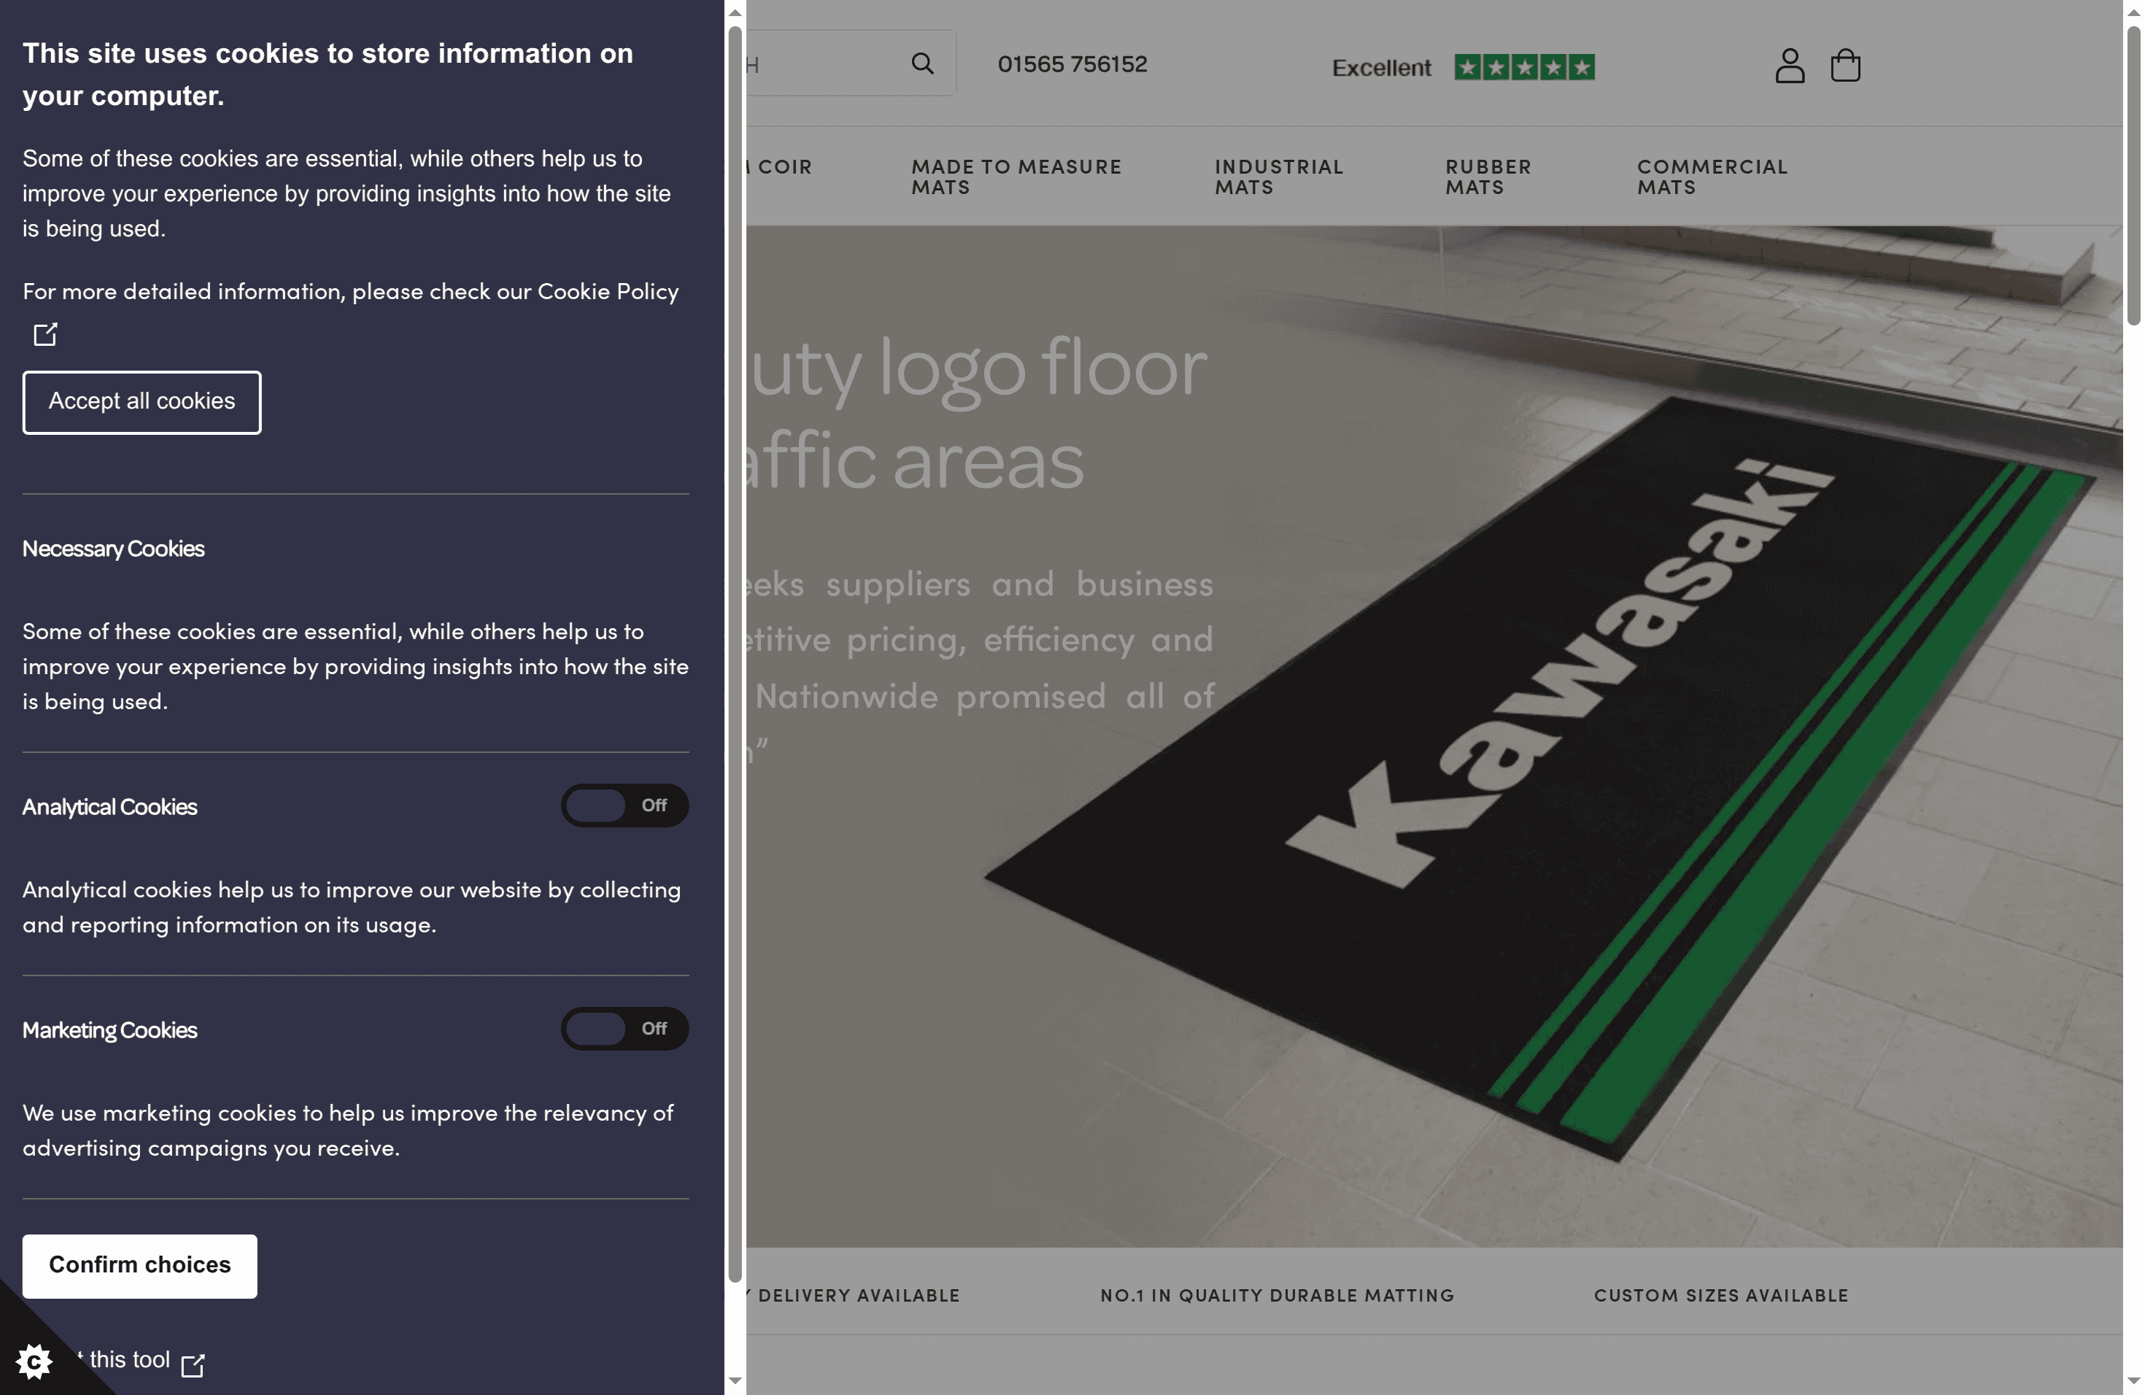Click the search magnifier icon

922,64
